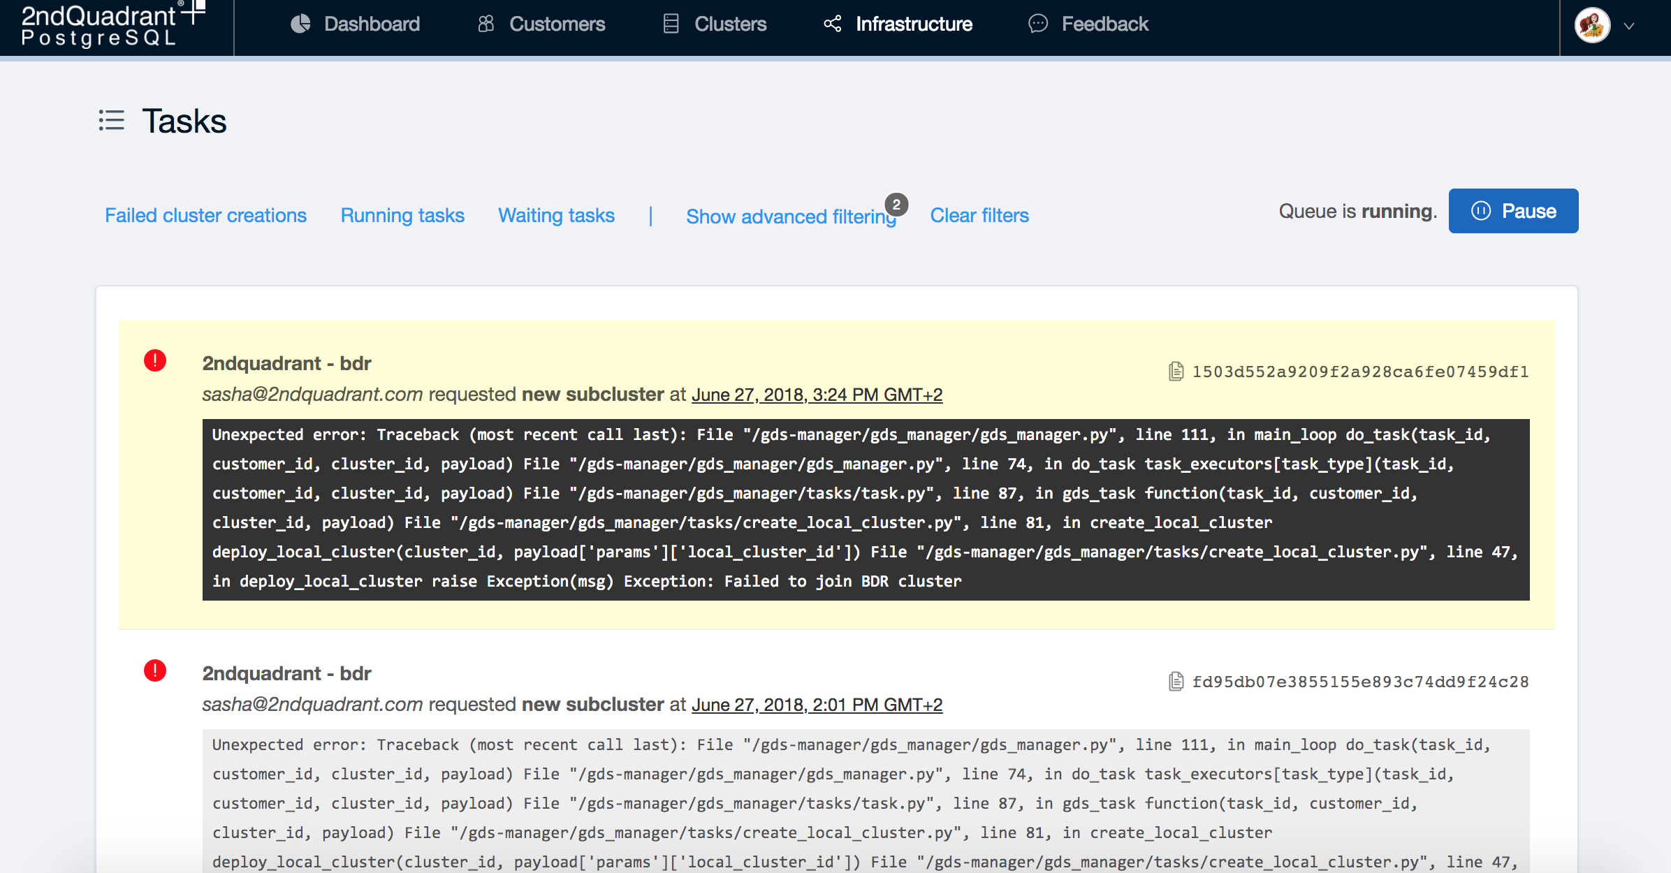Click document icon next to task ID 1503d552
The height and width of the screenshot is (873, 1671).
coord(1176,372)
